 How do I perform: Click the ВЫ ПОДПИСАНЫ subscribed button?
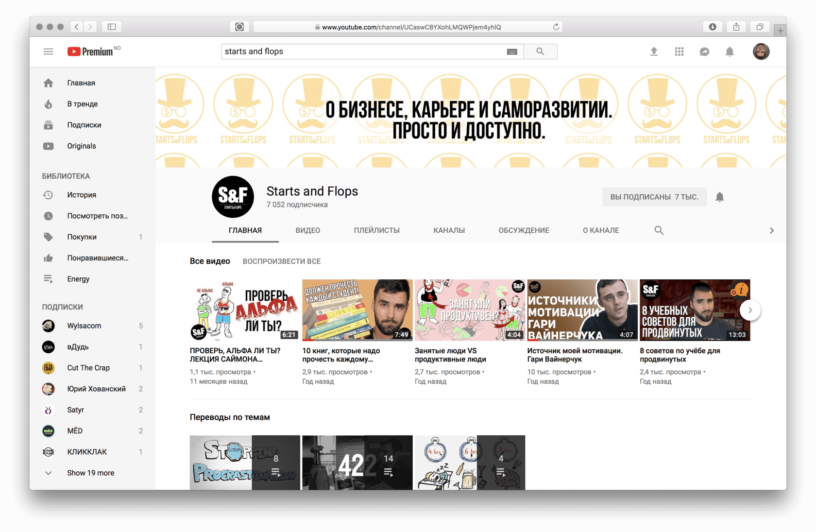654,197
